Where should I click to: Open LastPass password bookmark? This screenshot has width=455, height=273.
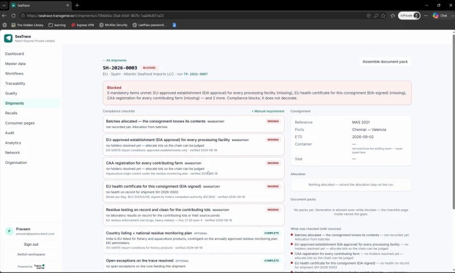(x=150, y=25)
